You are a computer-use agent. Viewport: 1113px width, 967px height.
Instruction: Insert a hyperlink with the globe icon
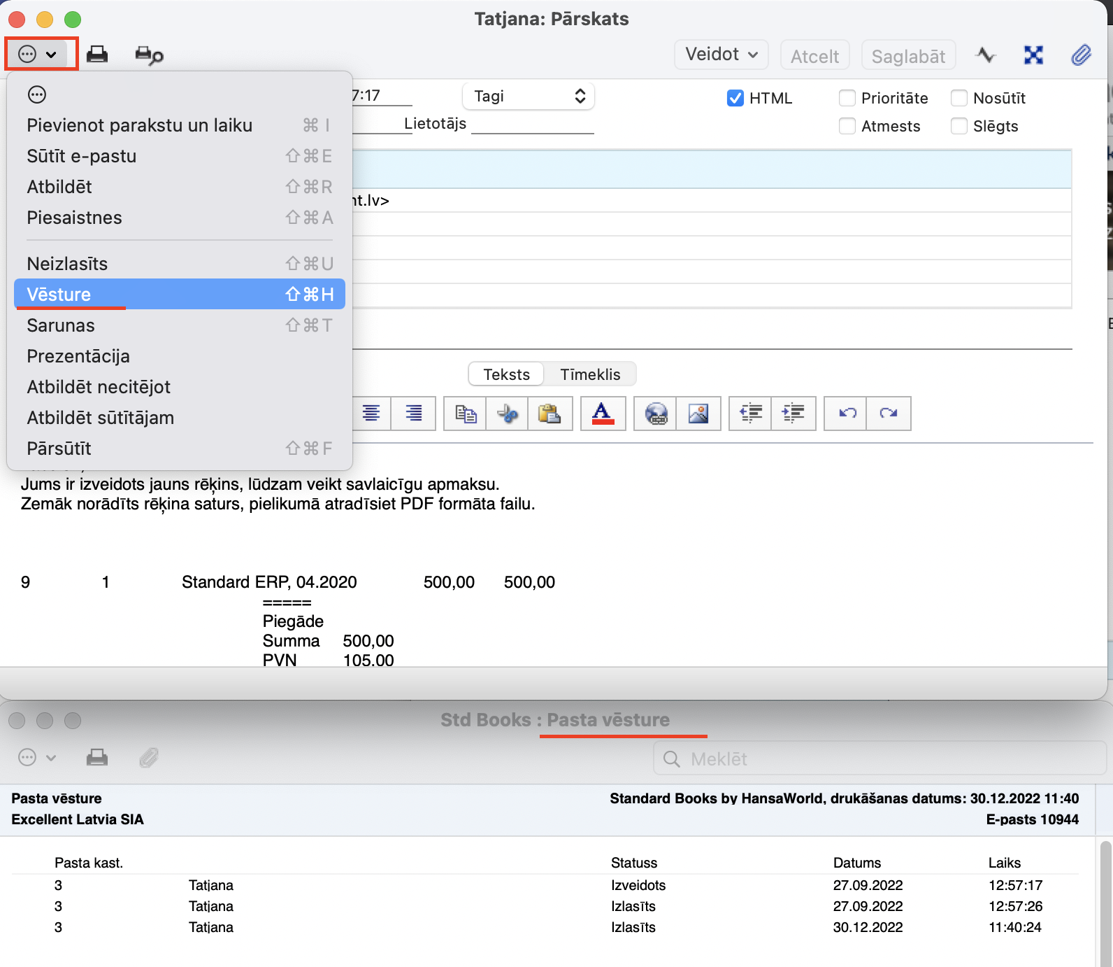pos(656,414)
